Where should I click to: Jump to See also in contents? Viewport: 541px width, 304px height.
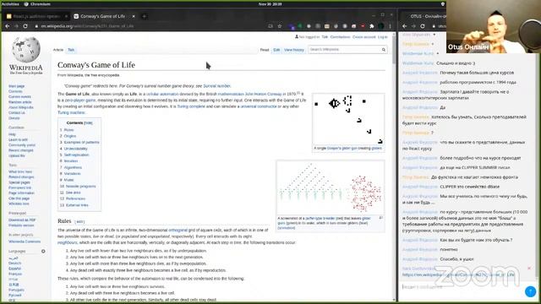pyautogui.click(x=74, y=193)
